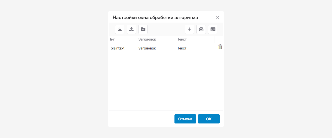The image size is (332, 138).
Task: Click the blank header cell above the trash icon
Action: [219, 39]
